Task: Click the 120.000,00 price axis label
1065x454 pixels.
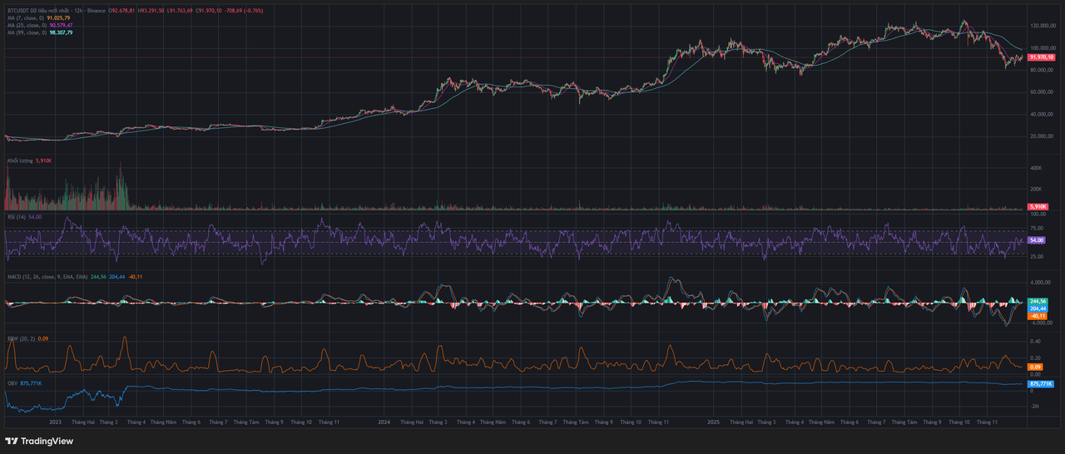Action: click(x=1043, y=26)
